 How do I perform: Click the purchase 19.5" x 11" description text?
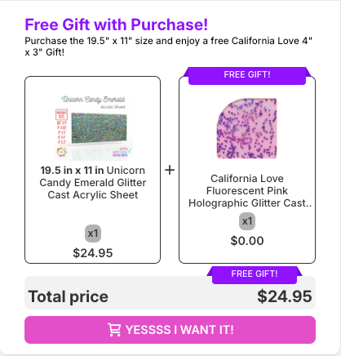(169, 47)
